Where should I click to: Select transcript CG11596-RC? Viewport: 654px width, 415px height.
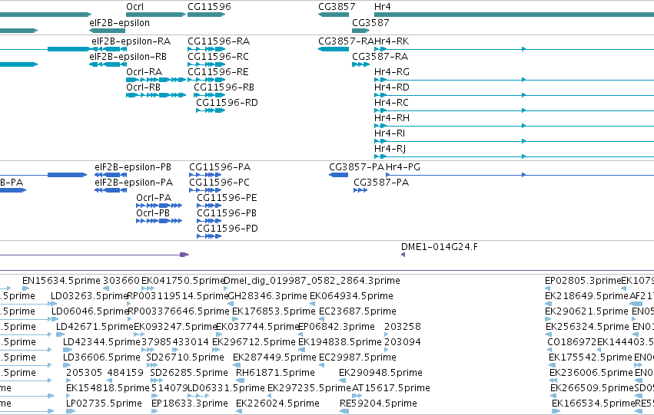[x=218, y=57]
